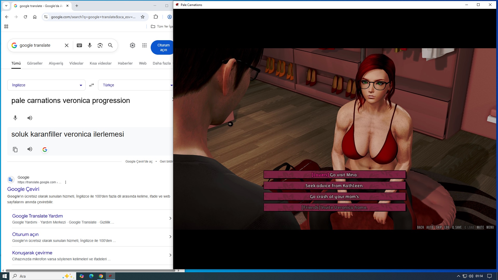The image size is (498, 280).
Task: Open the on-screen keyboard icon
Action: 79,45
